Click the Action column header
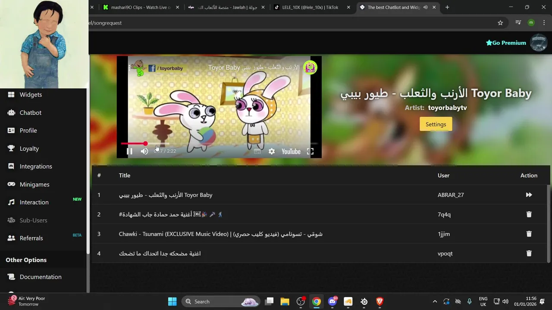The width and height of the screenshot is (552, 310). (529, 175)
